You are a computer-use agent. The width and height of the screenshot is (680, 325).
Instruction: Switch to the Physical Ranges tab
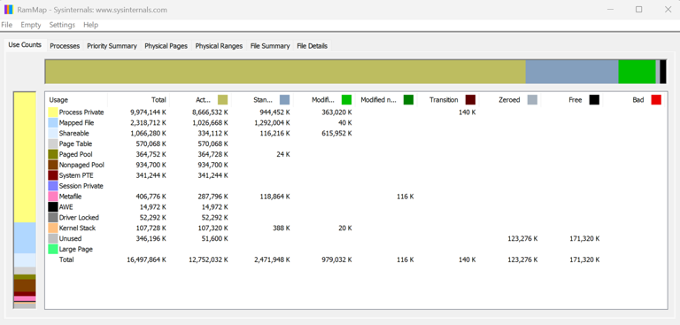pos(219,46)
